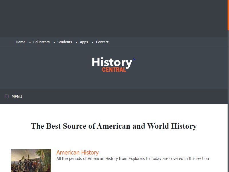The image size is (229, 172).
Task: Click the History Central logo
Action: tap(112, 64)
